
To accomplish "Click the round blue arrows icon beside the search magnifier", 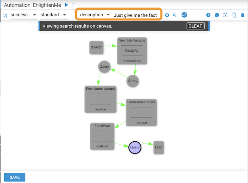I will 184,15.
